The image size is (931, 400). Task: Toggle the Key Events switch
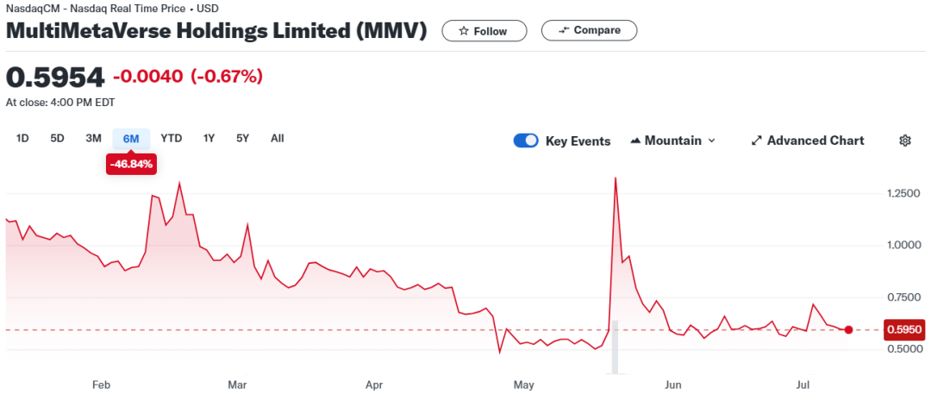[526, 141]
